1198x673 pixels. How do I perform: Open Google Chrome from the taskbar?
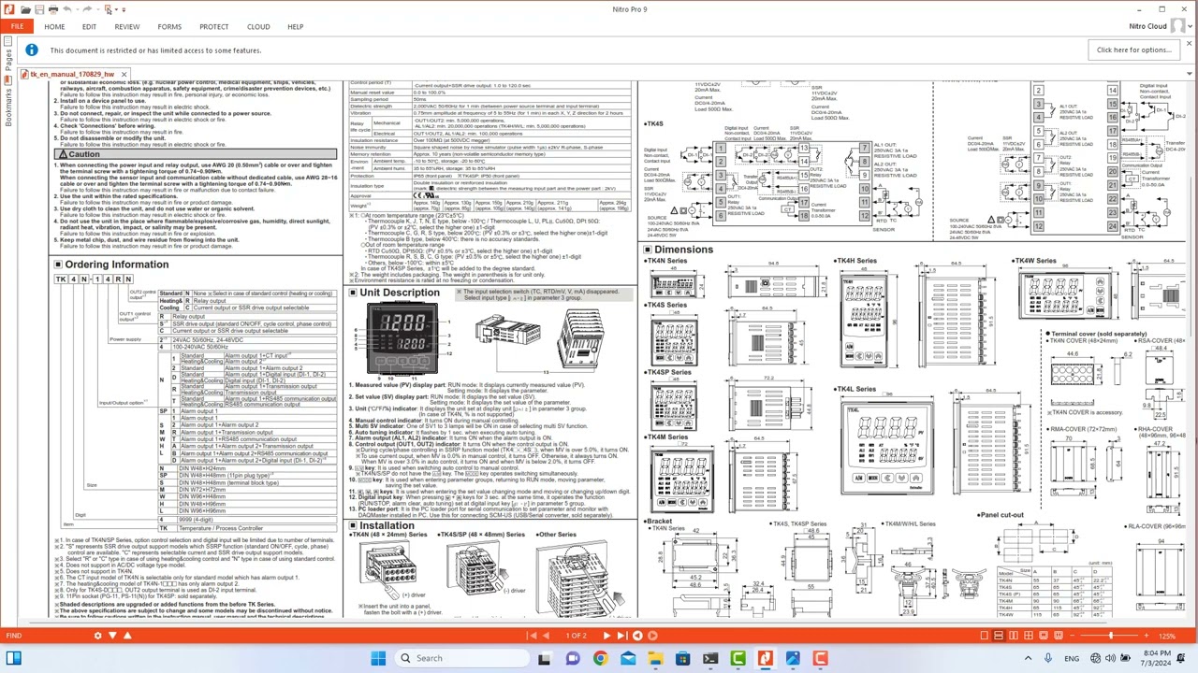[600, 658]
